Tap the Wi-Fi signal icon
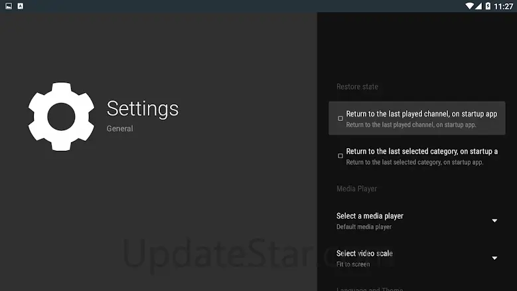Image resolution: width=517 pixels, height=291 pixels. coord(469,6)
